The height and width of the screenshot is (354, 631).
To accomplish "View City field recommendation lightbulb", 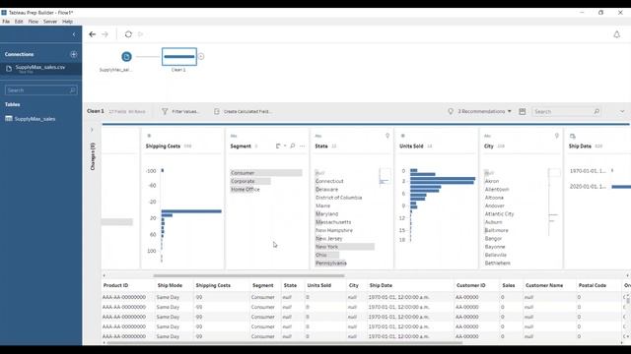I will point(556,136).
